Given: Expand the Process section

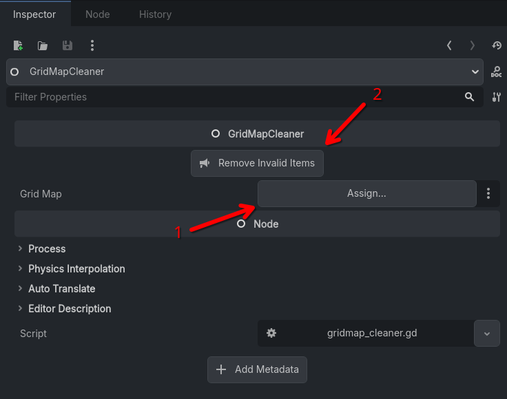Looking at the screenshot, I should coord(47,249).
